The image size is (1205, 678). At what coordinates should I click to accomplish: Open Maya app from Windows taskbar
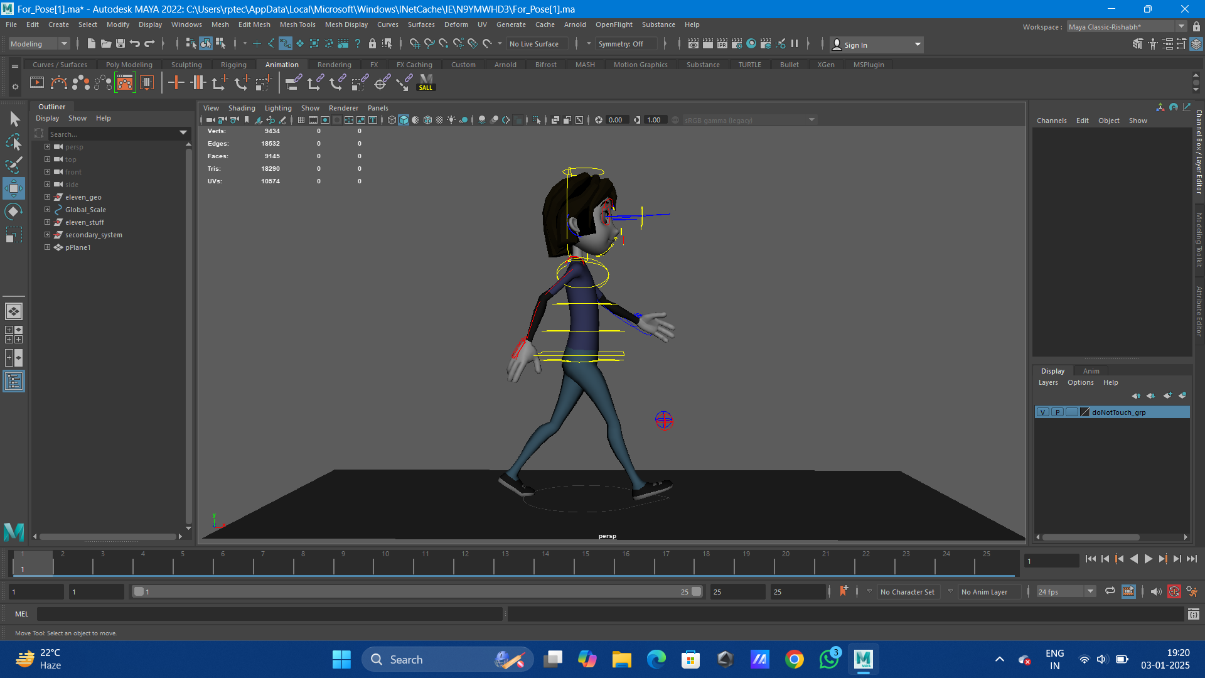(x=863, y=659)
